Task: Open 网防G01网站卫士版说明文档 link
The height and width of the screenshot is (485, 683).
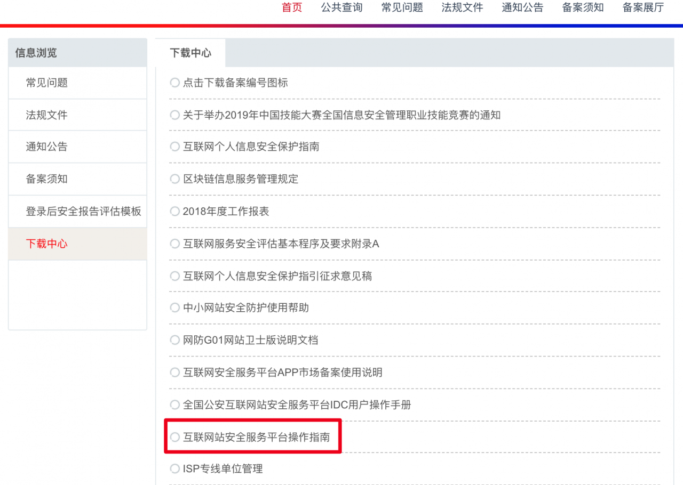Action: pyautogui.click(x=251, y=340)
